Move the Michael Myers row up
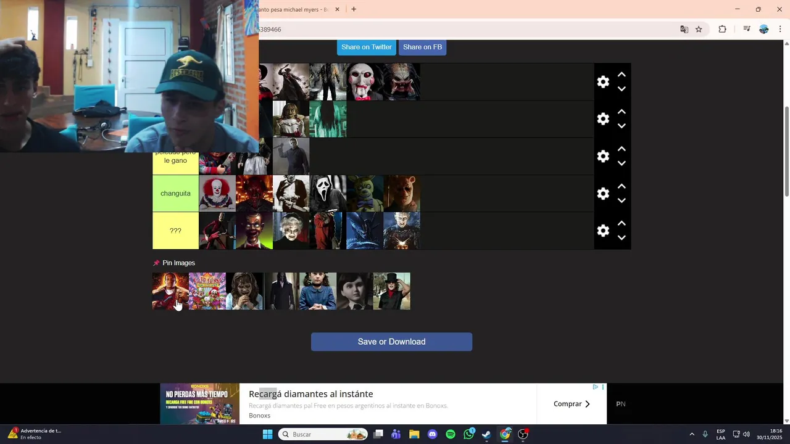 [622, 149]
